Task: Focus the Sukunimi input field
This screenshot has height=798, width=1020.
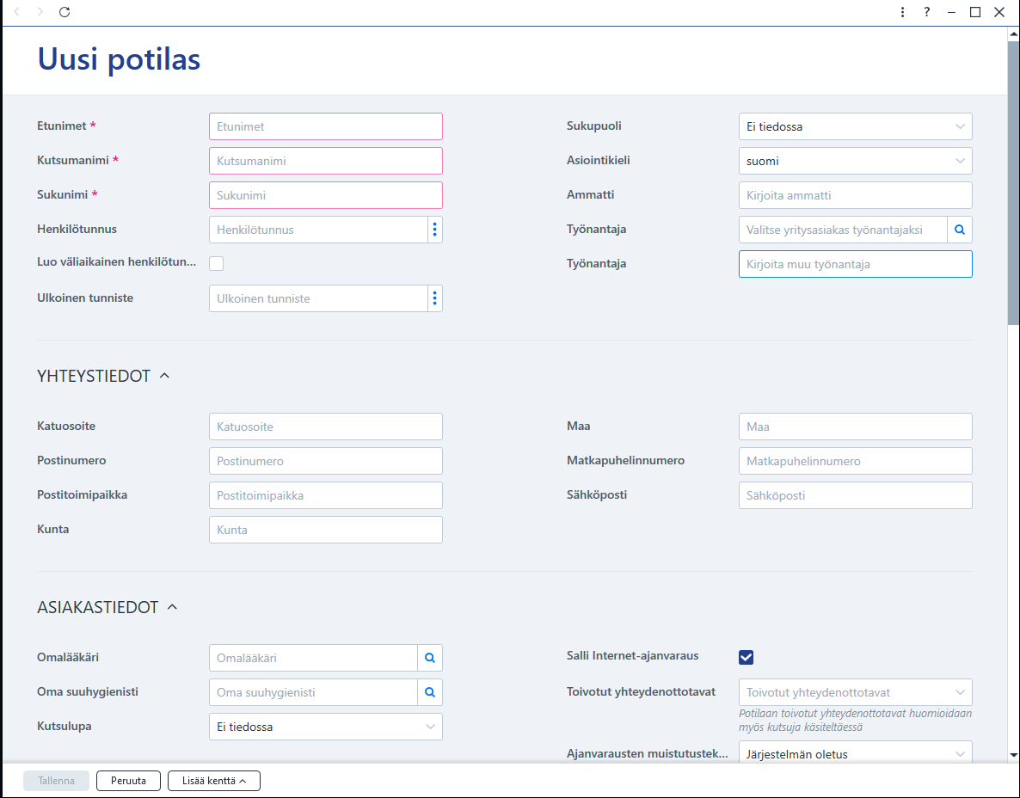Action: 326,195
